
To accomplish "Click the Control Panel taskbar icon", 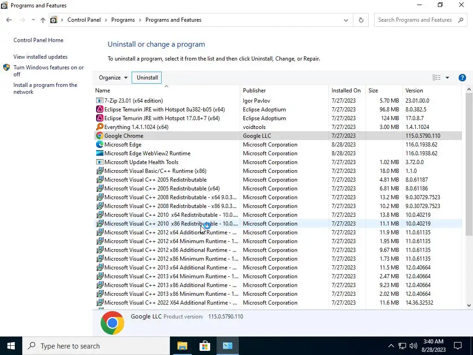I will tap(227, 346).
